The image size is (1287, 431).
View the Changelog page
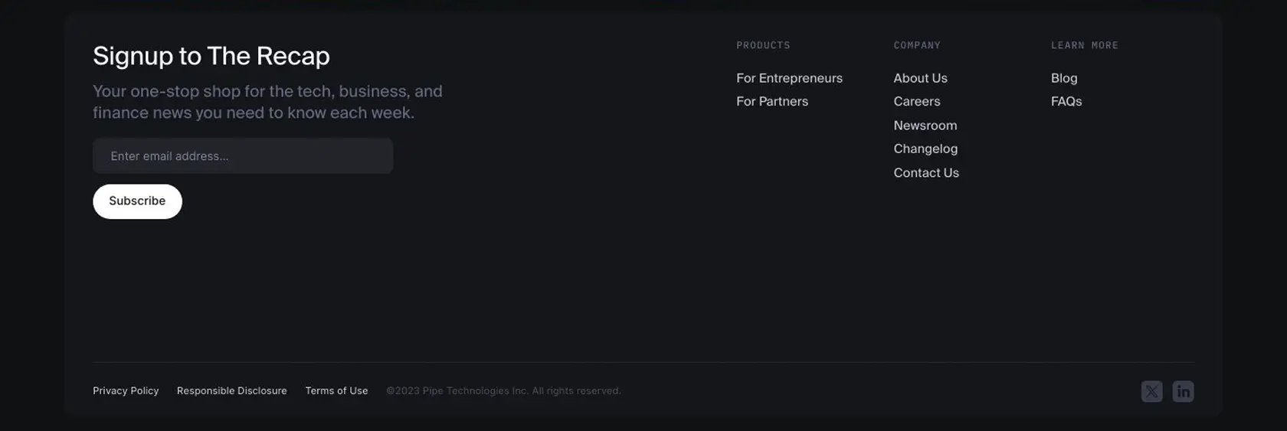[x=925, y=149]
